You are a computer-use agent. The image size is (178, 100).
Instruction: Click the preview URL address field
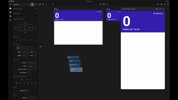pyautogui.click(x=138, y=9)
